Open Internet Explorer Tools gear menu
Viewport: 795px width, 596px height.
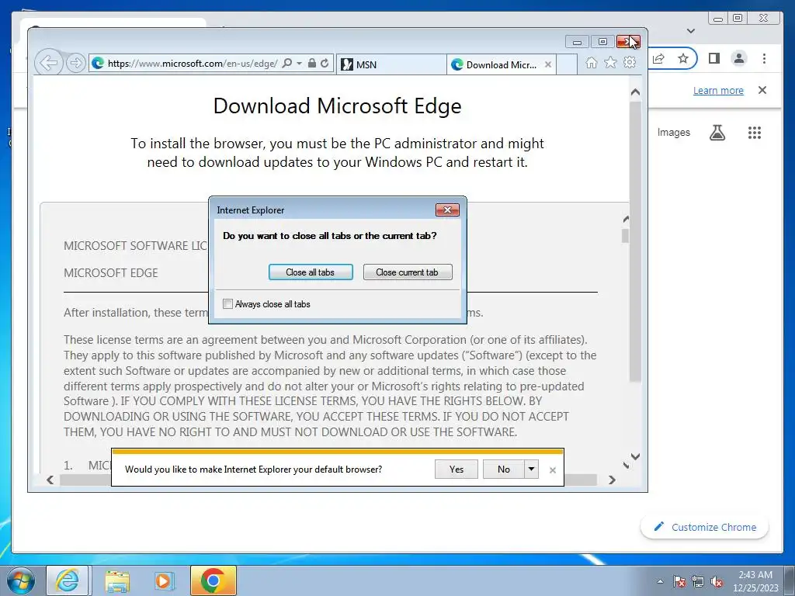tap(630, 62)
